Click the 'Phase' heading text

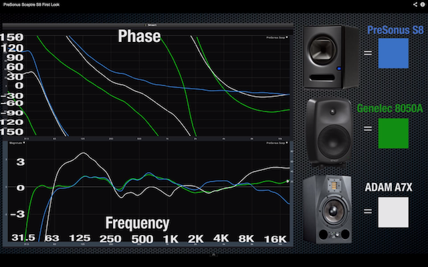tap(139, 36)
